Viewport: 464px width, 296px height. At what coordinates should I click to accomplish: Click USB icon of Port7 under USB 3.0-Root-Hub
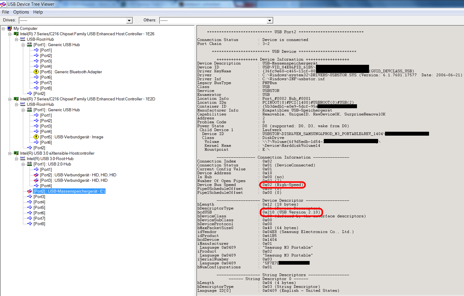(x=30, y=218)
